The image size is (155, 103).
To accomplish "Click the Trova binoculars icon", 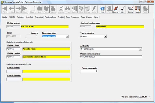I will point(67,10).
